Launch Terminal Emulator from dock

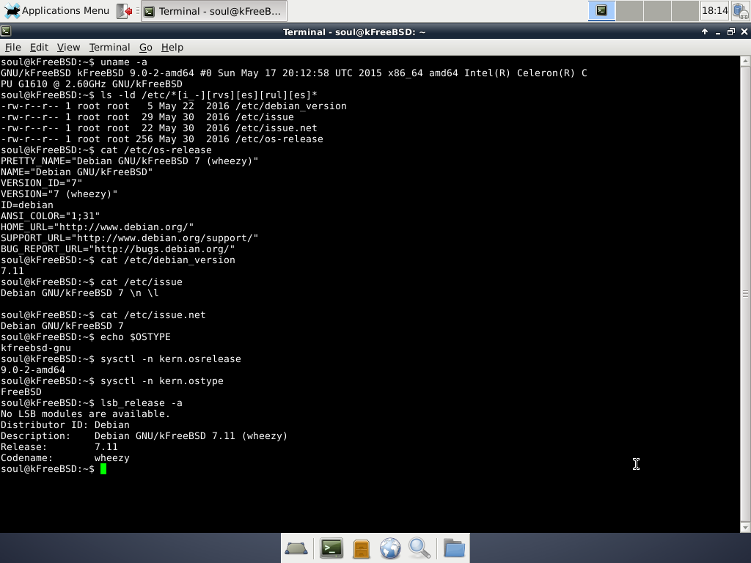331,548
